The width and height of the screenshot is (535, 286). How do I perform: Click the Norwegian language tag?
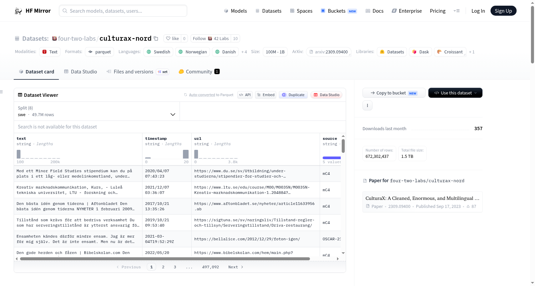click(193, 52)
